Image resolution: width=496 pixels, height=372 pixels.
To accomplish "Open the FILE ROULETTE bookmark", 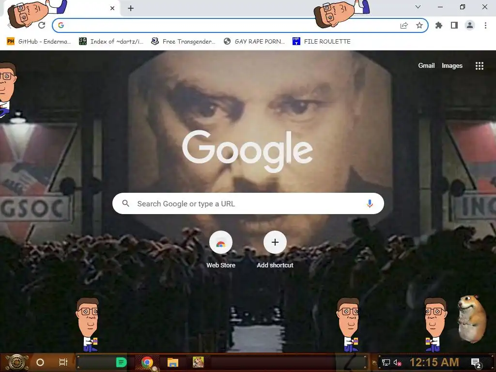I will (322, 42).
